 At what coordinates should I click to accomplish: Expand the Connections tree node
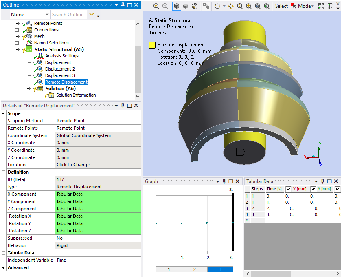(17, 30)
